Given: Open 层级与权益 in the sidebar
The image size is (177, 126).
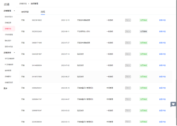Looking at the screenshot, I should click(x=9, y=46).
